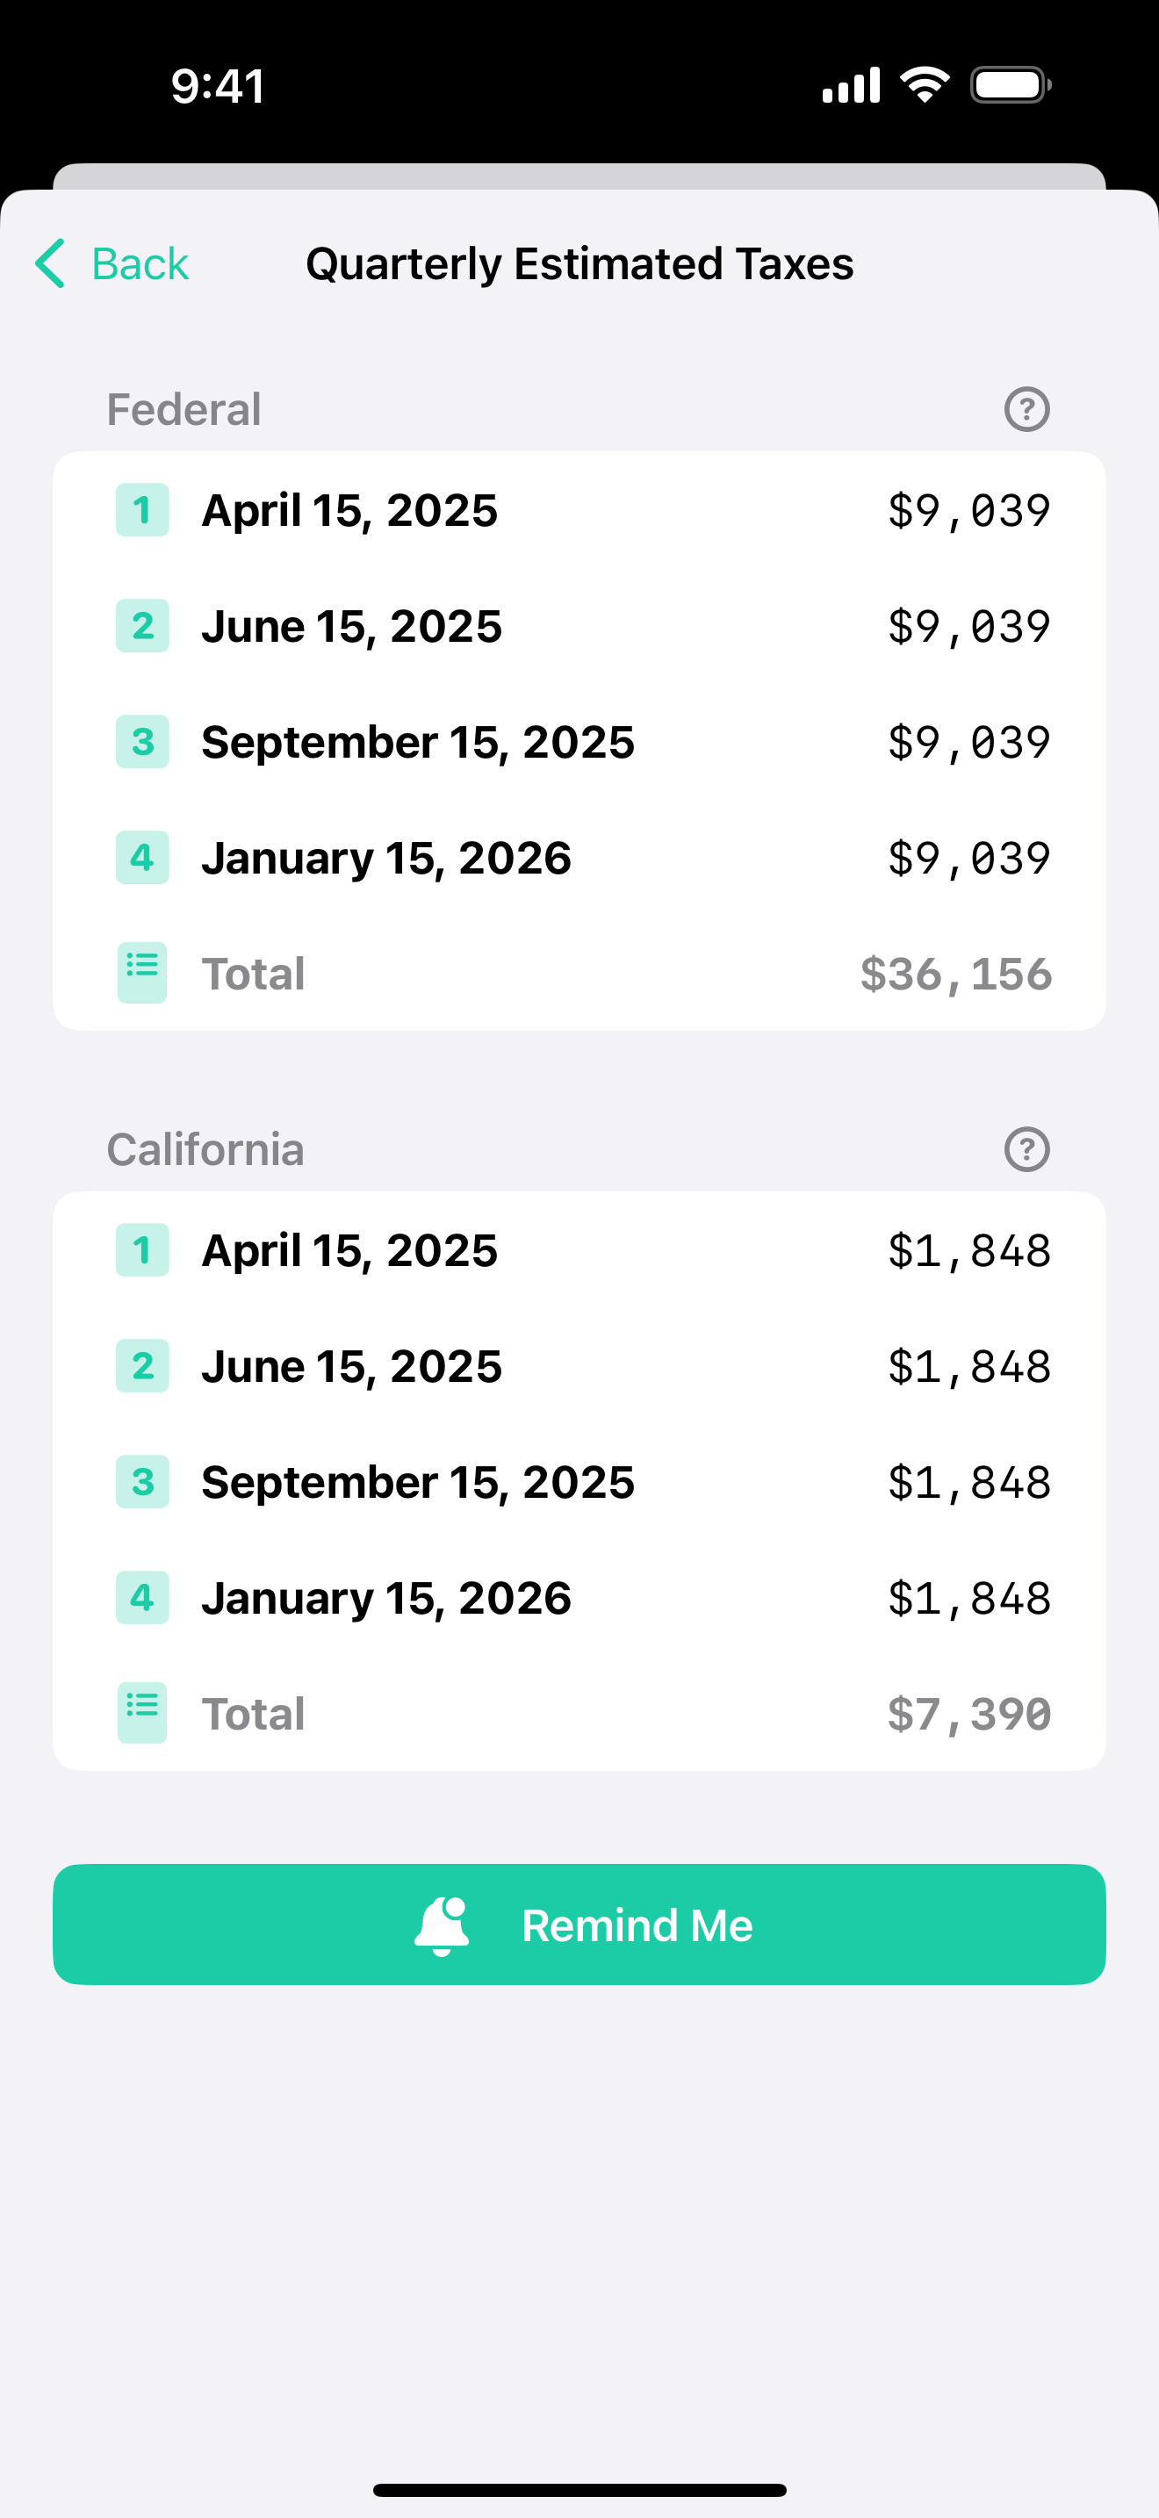
Task: Select Federal January 15, 2026 payment row
Action: [x=579, y=857]
